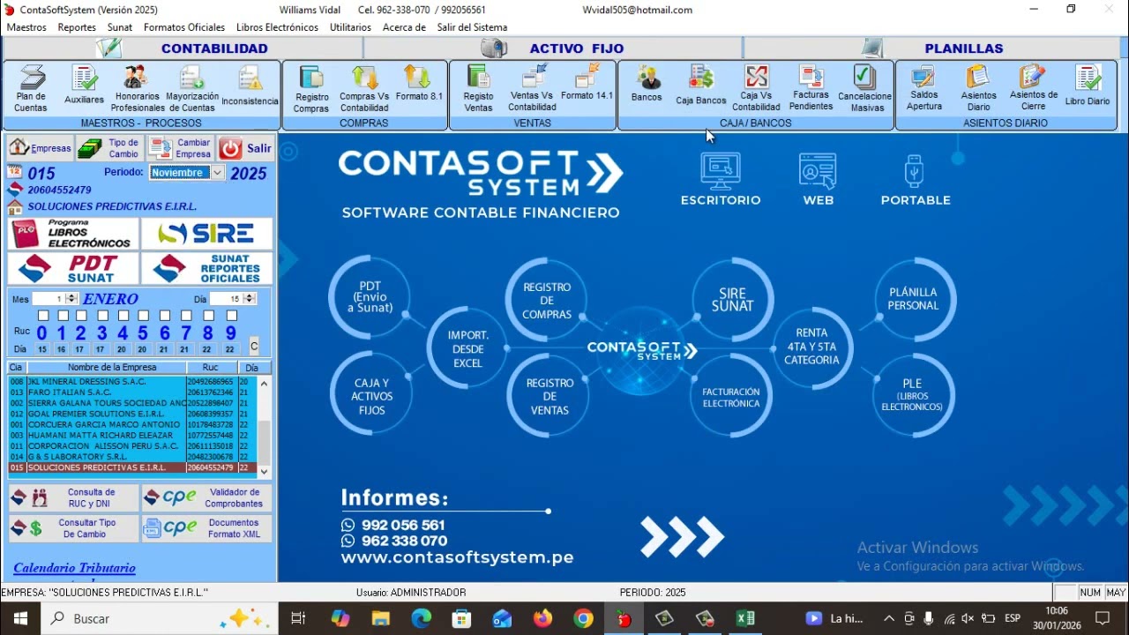Check the box above RUC digit 8
1129x635 pixels.
(x=208, y=316)
